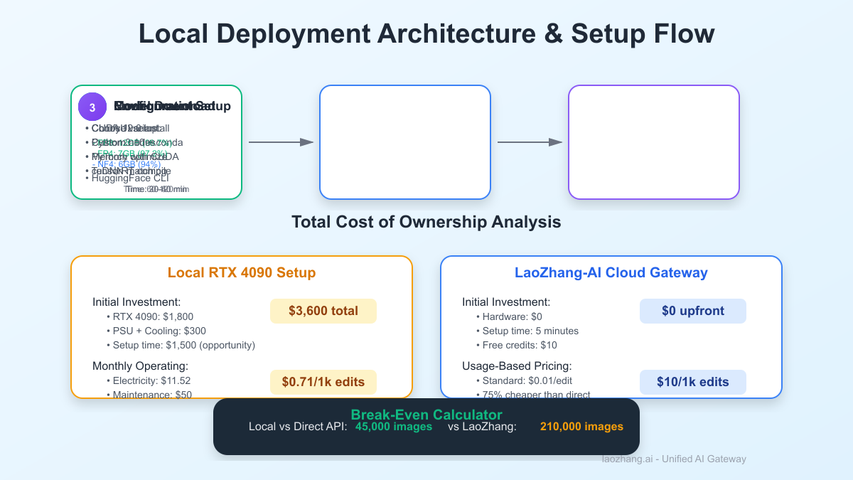The image size is (853, 480).
Task: Collapse the Break-Even Calculator bar
Action: (x=426, y=415)
